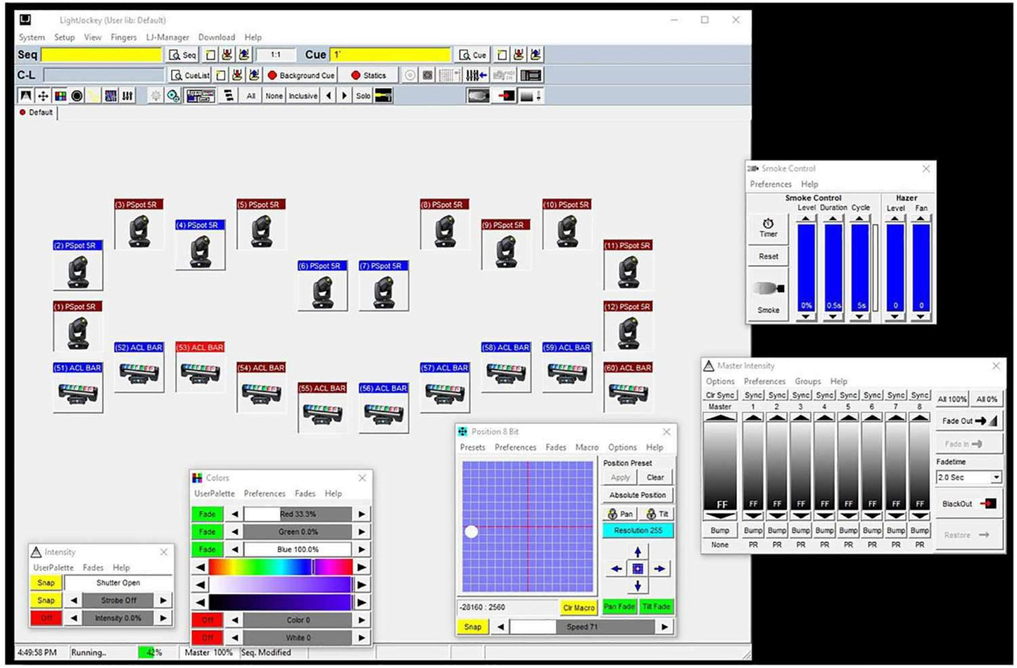Viewport: 1017px width, 668px height.
Task: Click the Timer icon in Smoke Control
Action: tap(767, 226)
